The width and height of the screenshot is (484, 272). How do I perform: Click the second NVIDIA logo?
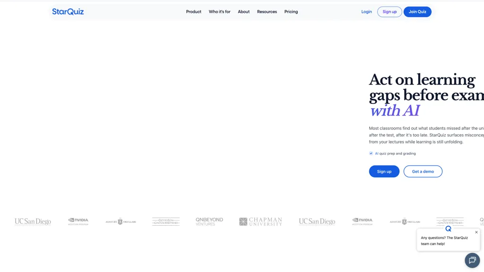pyautogui.click(x=363, y=221)
